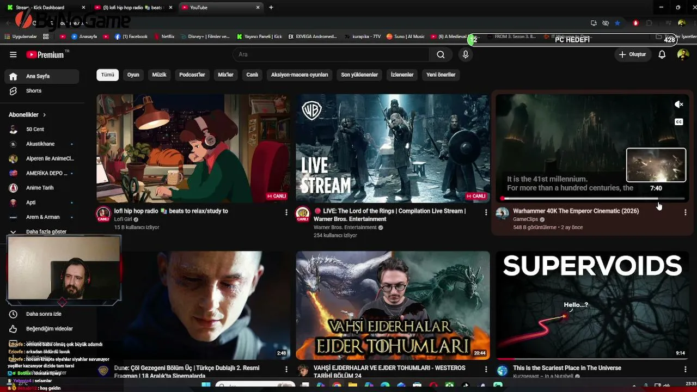Open the lofi hip hop radio video title

[171, 211]
